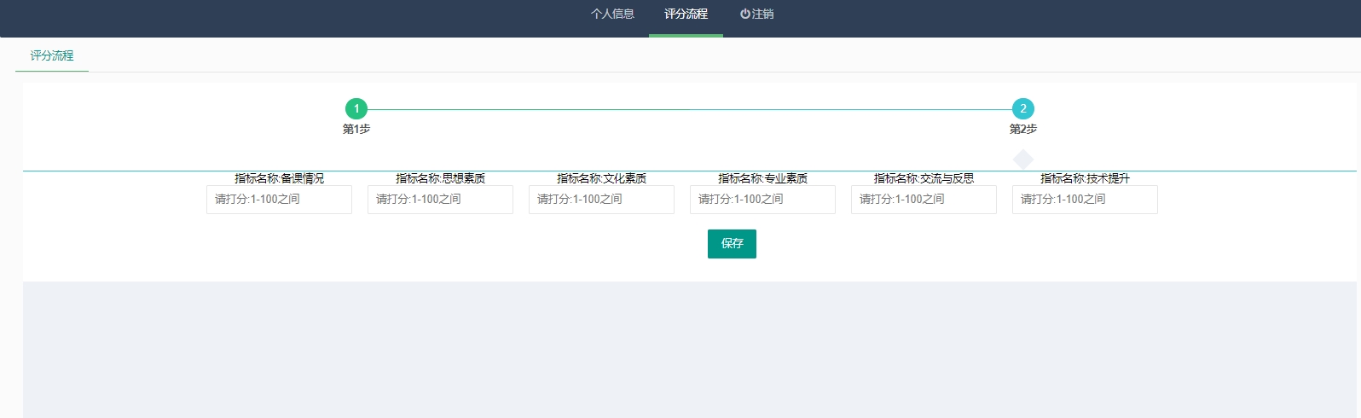Click the label 指标名称:专业素质
1361x418 pixels.
[762, 178]
